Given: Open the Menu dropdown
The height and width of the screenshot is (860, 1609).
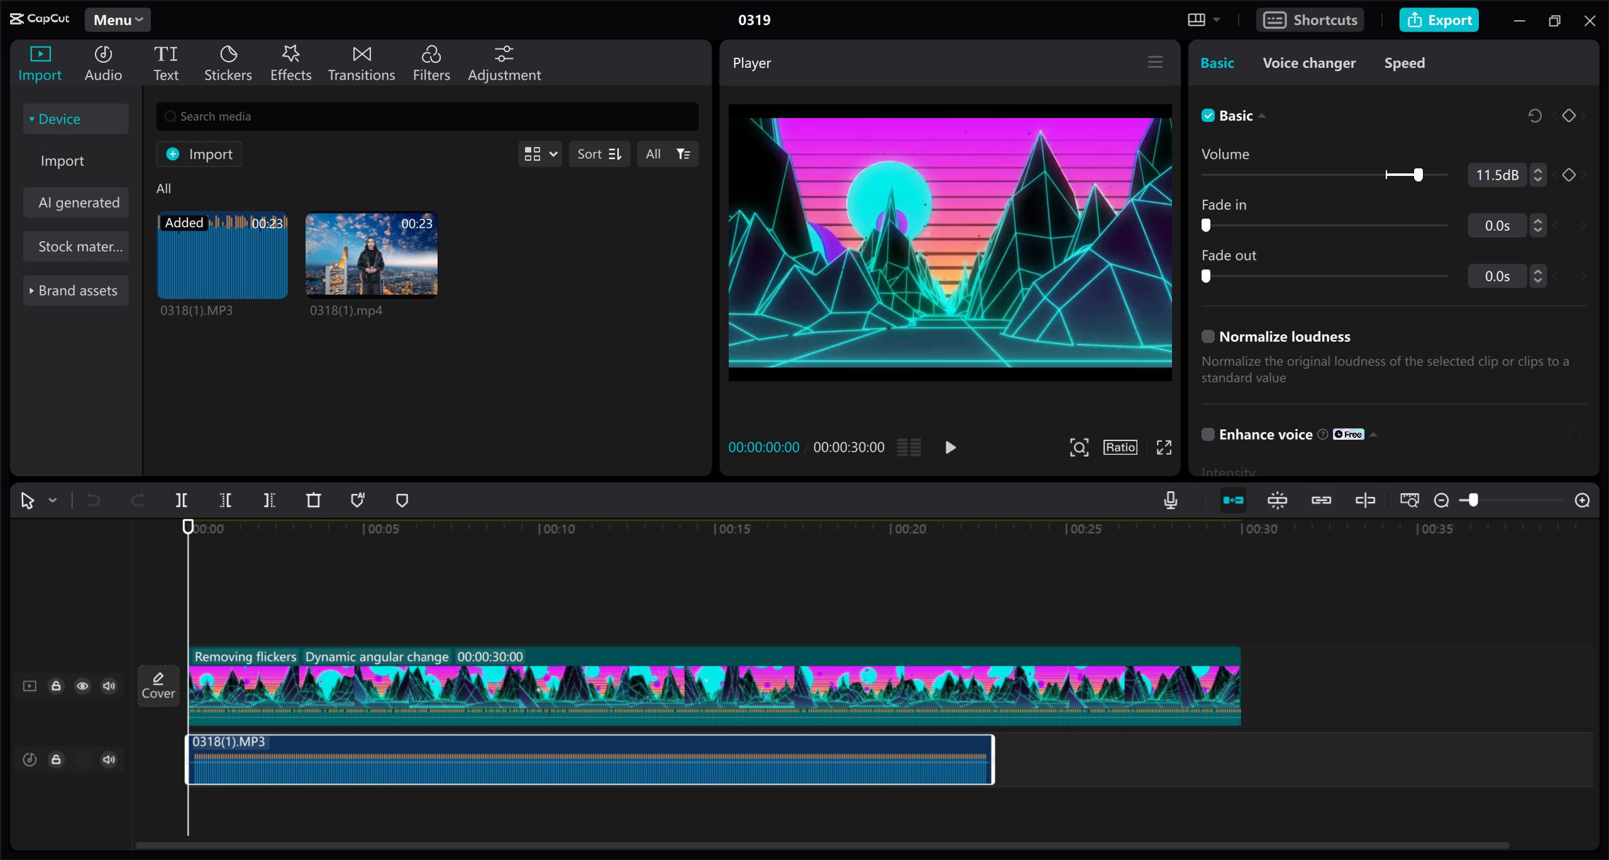Looking at the screenshot, I should pos(118,20).
